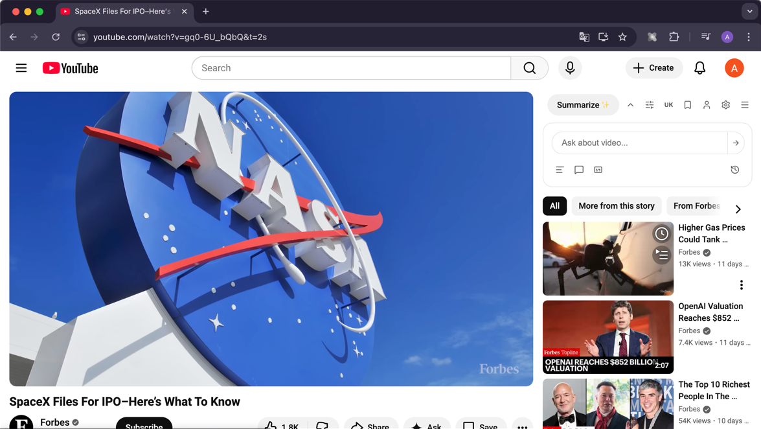Like the video with the thumbs up
The height and width of the screenshot is (429, 761).
pos(282,424)
